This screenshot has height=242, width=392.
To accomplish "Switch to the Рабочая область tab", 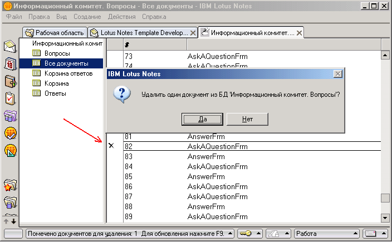I will pyautogui.click(x=55, y=33).
